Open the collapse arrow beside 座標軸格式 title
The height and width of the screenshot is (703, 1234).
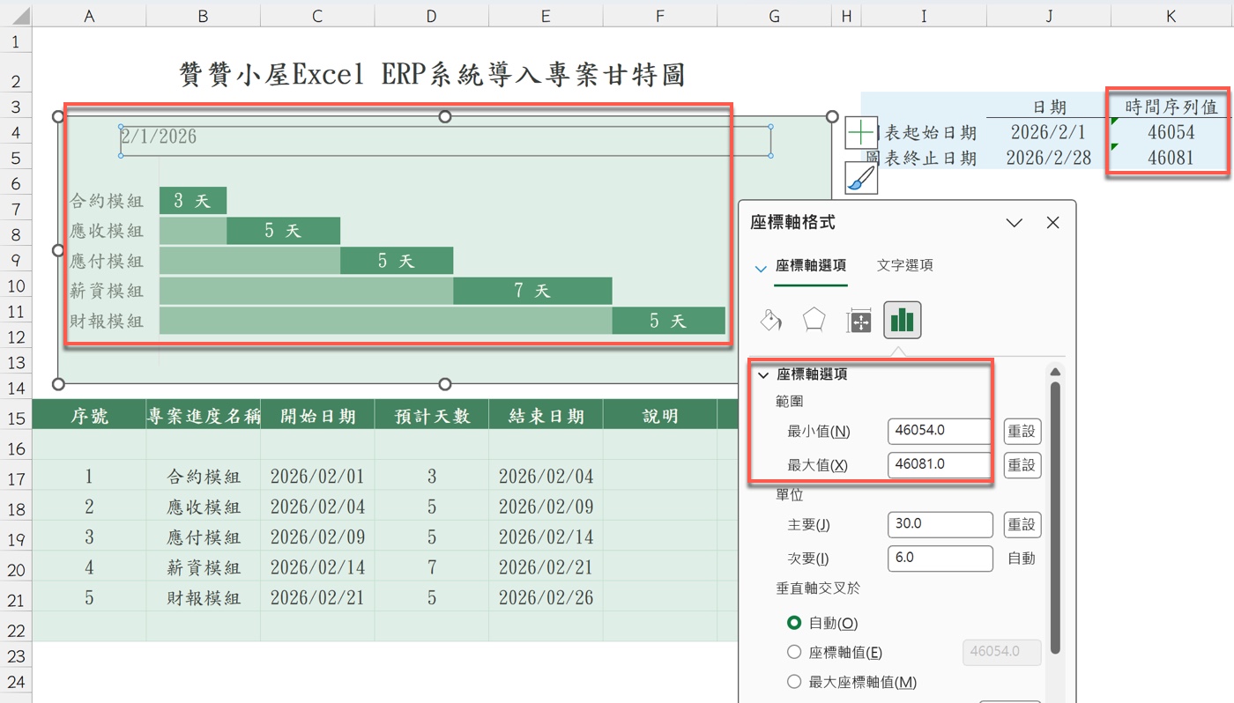coord(1014,222)
